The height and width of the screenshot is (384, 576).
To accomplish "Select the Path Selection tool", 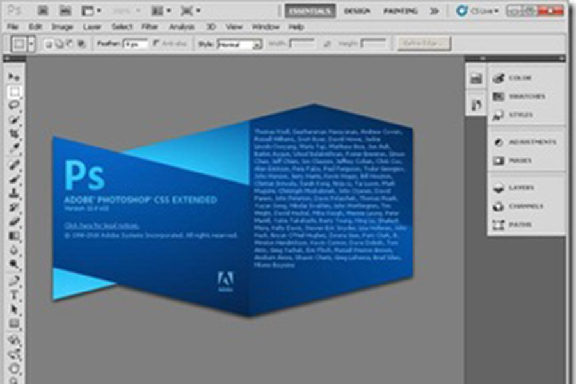I will coord(14,309).
